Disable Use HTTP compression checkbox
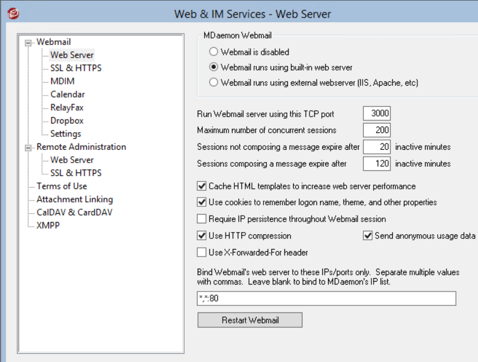The height and width of the screenshot is (362, 478). point(202,236)
